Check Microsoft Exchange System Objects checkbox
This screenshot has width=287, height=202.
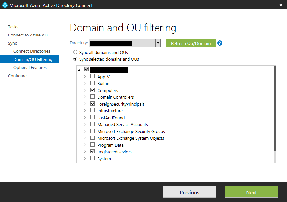(x=92, y=137)
